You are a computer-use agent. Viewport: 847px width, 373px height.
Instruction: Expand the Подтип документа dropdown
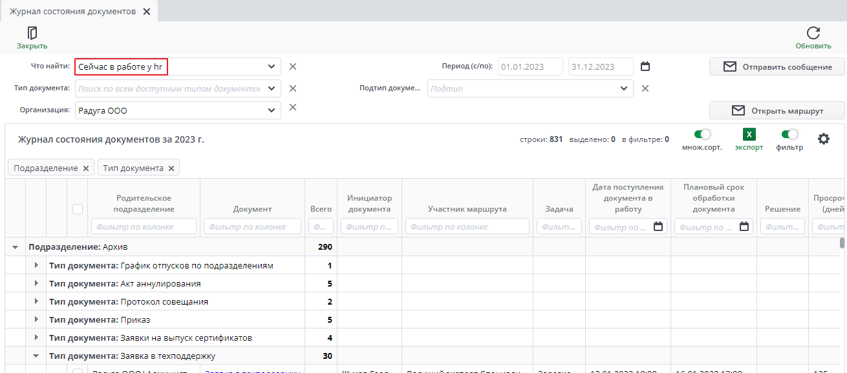(623, 88)
